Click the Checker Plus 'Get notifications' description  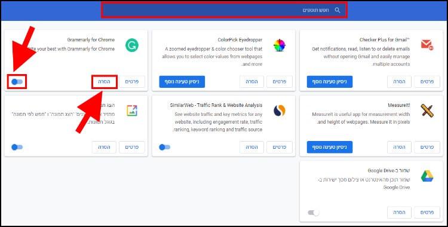(361, 57)
